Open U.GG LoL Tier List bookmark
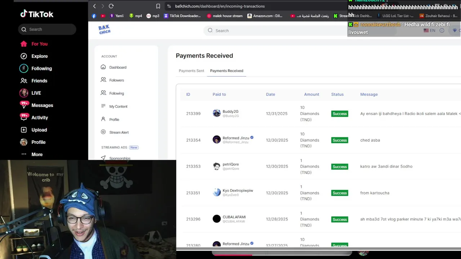Viewport: 461px width, 259px height. tap(395, 16)
